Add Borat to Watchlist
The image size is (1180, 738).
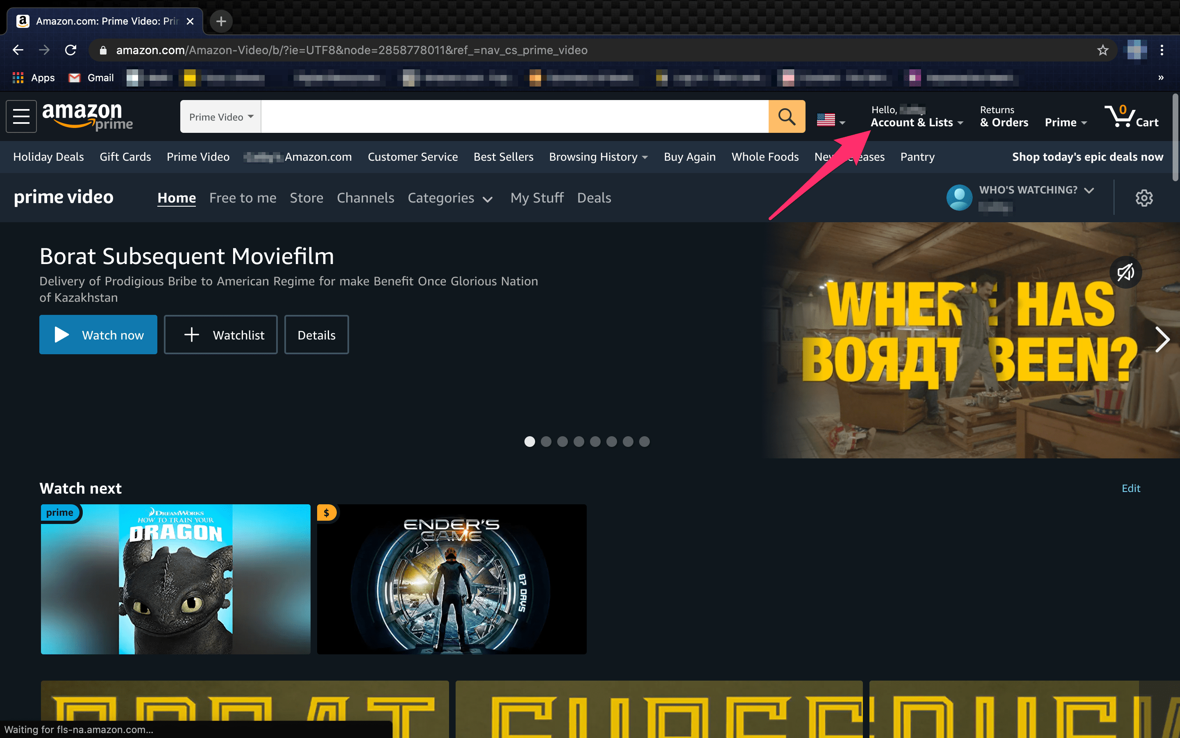tap(221, 335)
